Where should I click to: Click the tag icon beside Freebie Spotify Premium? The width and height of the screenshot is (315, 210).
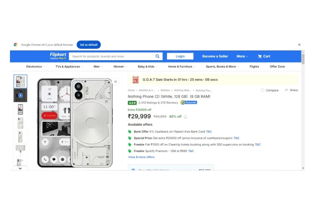[x=130, y=151]
